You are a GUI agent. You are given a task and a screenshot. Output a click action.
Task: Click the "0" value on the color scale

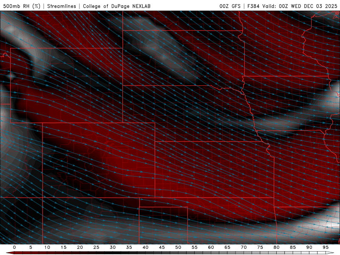point(14,247)
